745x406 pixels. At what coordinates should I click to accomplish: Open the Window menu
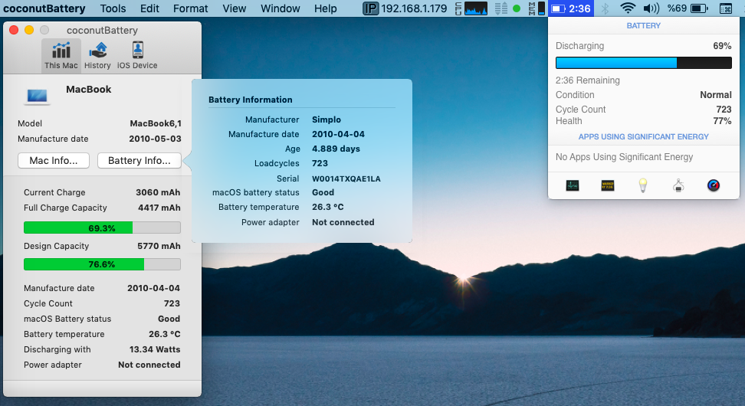[x=281, y=8]
